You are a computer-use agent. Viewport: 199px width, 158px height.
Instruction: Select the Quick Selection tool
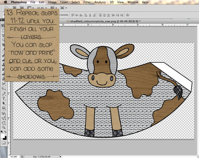(x=3, y=40)
